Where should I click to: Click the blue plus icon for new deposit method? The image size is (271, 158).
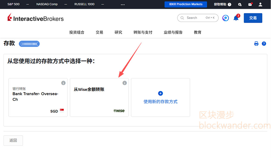coord(160,93)
